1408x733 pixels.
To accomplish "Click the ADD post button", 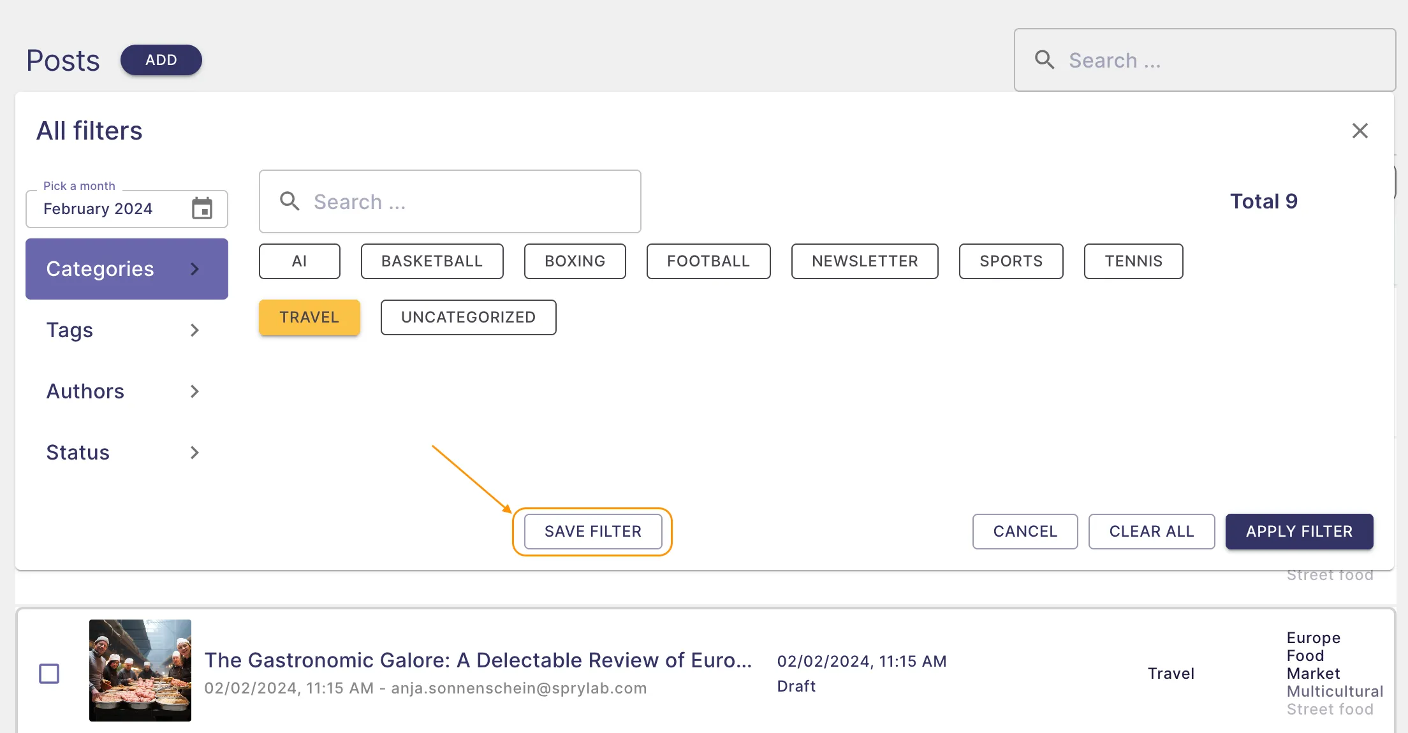I will pos(161,60).
